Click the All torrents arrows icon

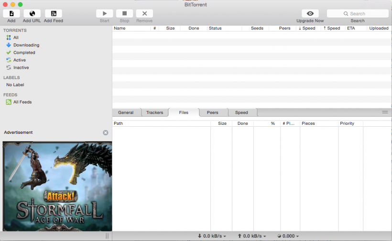[x=9, y=38]
